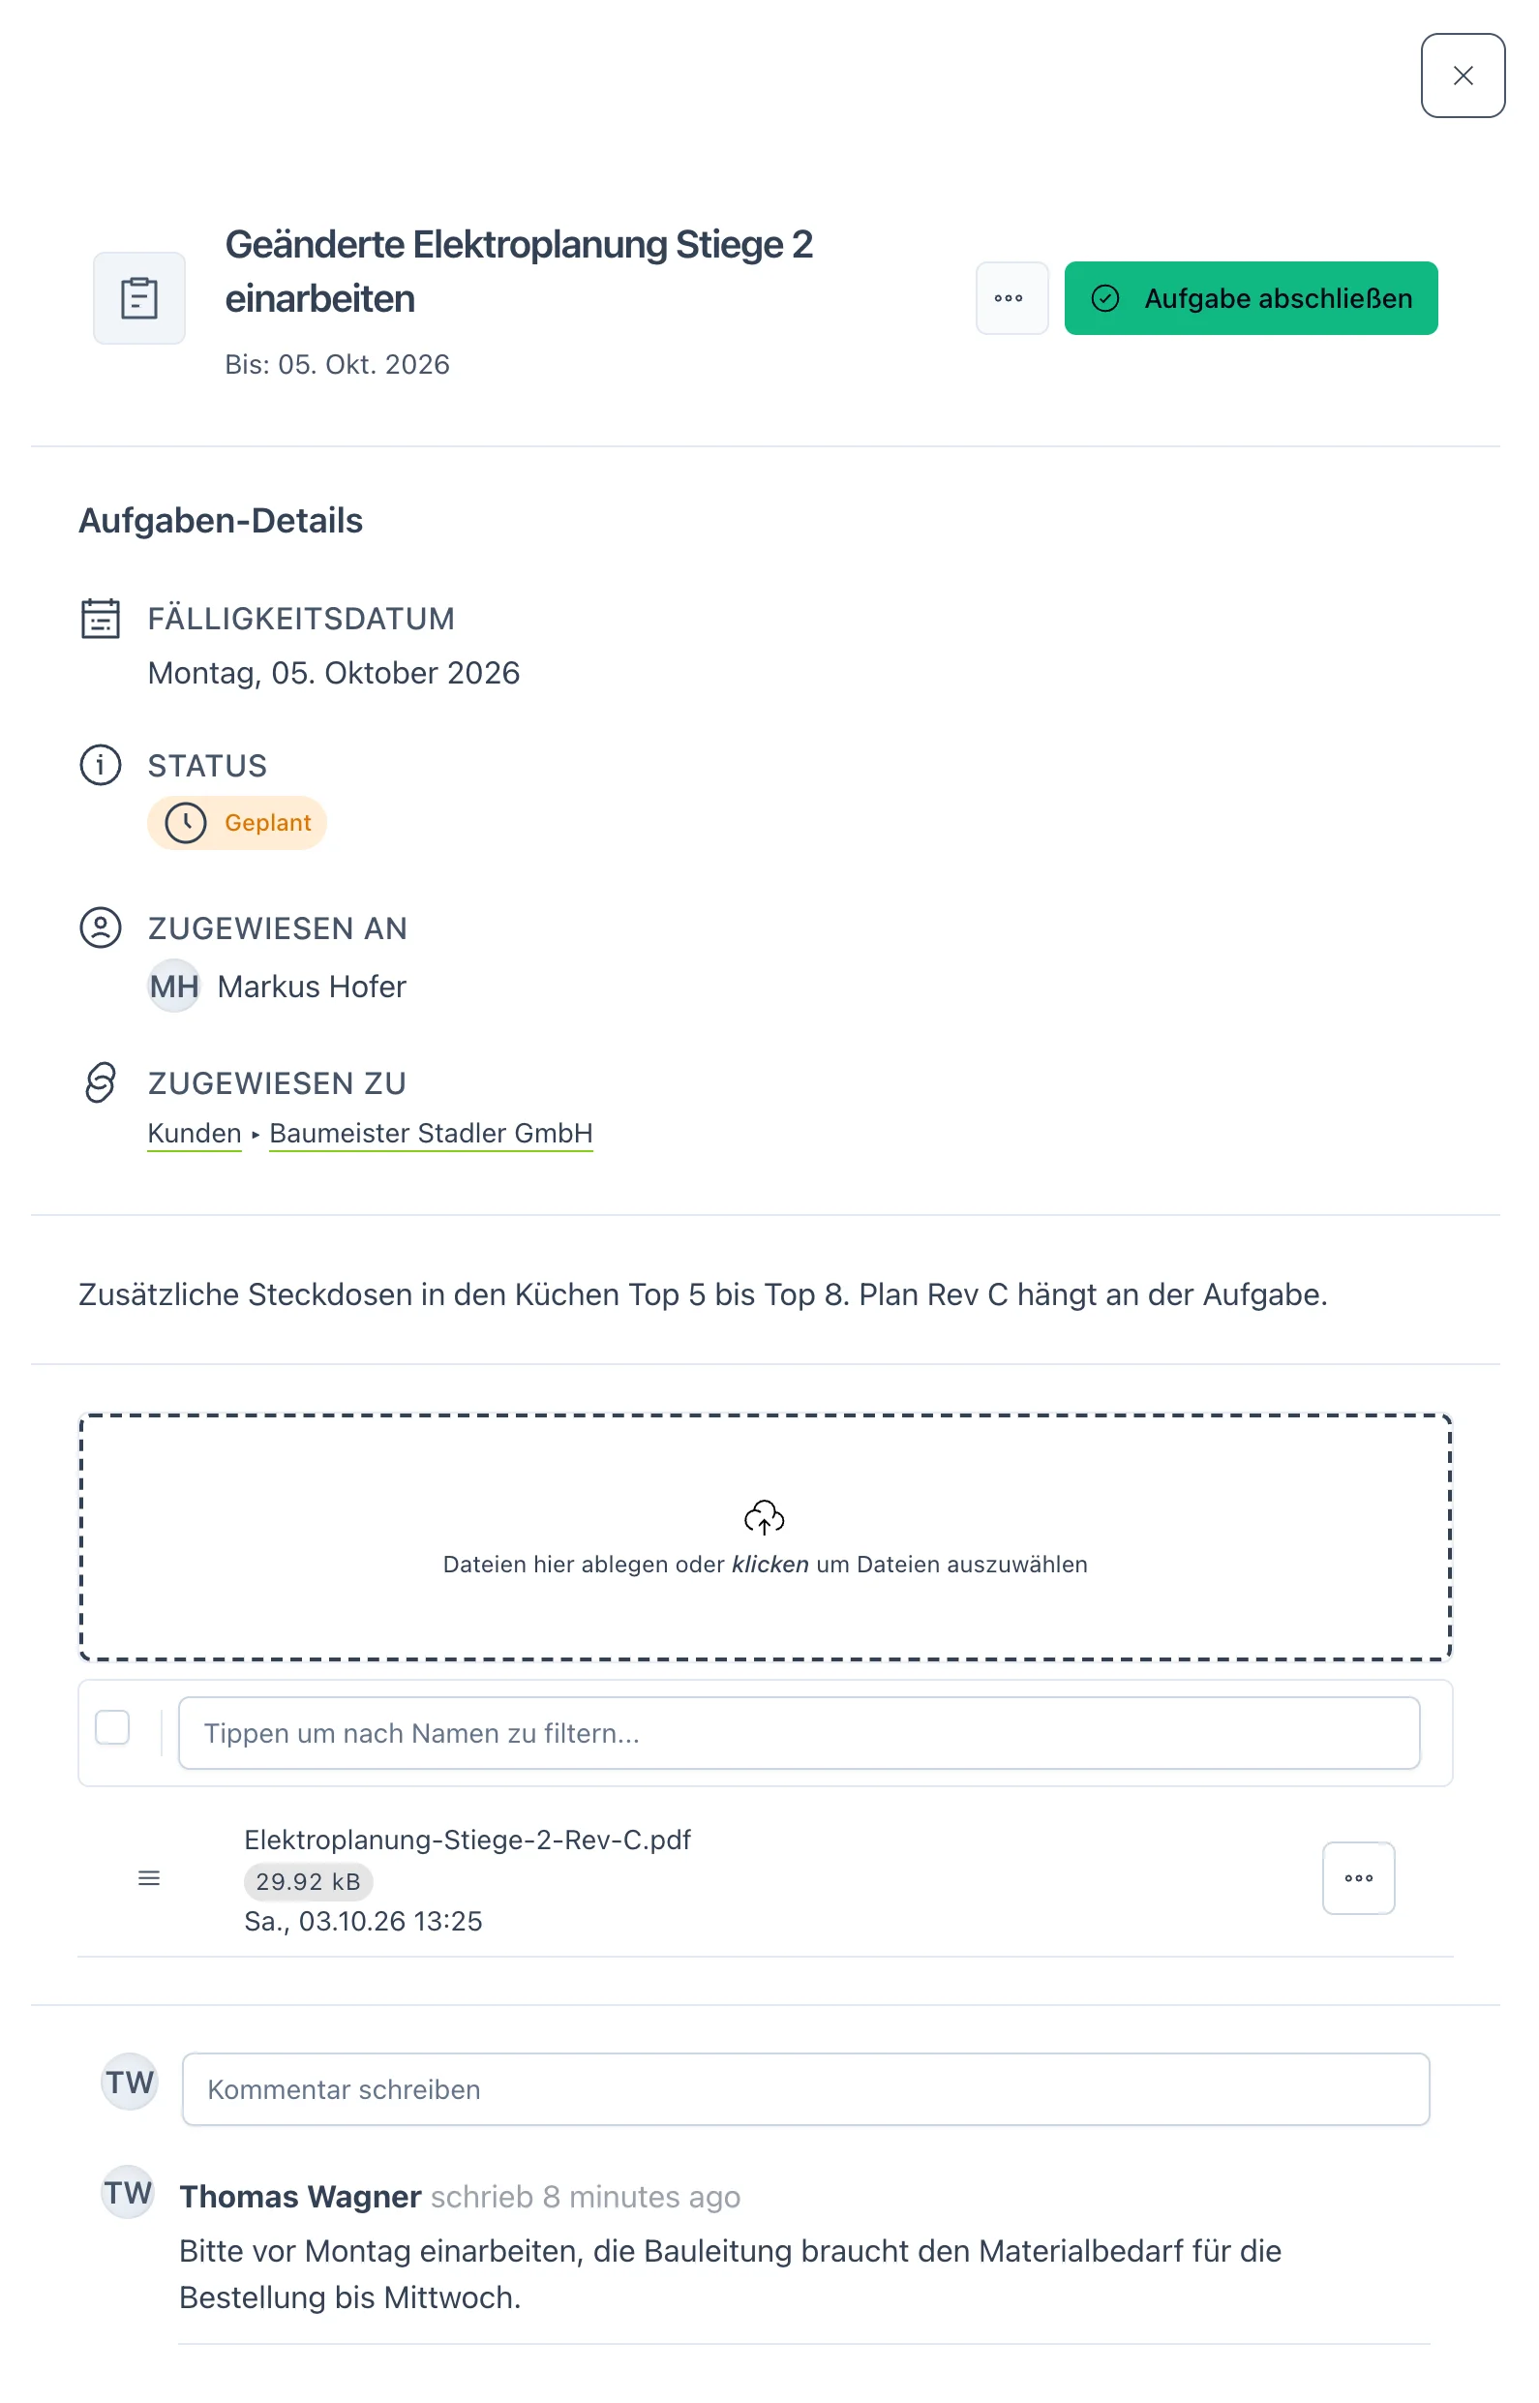Image resolution: width=1539 pixels, height=2403 pixels.
Task: Click the link icon beside Zugewiesen zu
Action: 100,1081
